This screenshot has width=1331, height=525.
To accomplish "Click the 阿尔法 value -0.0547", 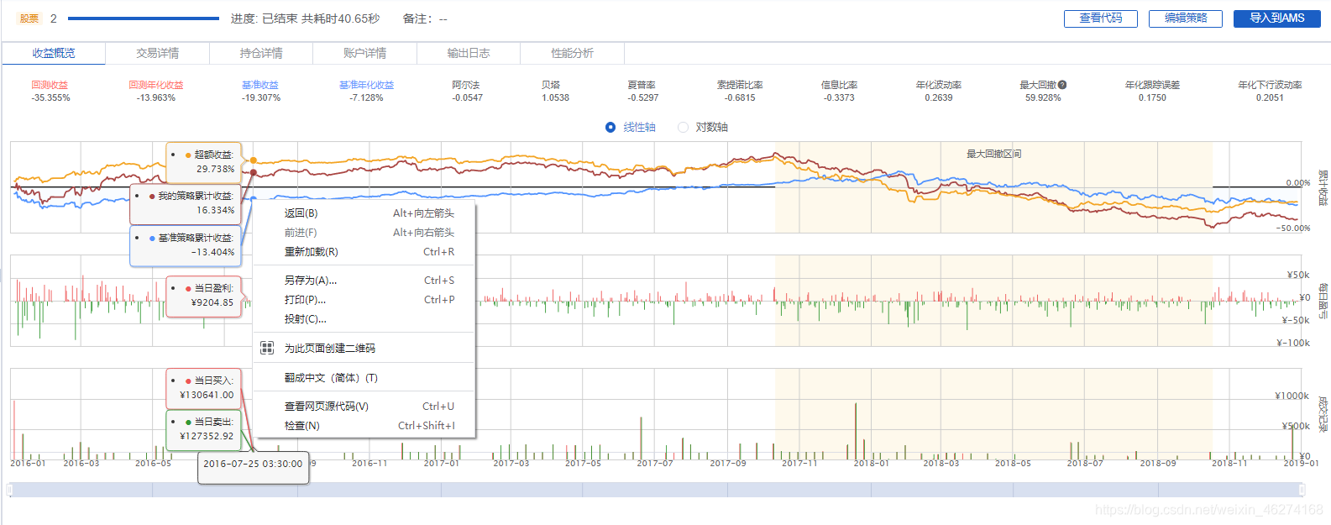I will pos(467,98).
